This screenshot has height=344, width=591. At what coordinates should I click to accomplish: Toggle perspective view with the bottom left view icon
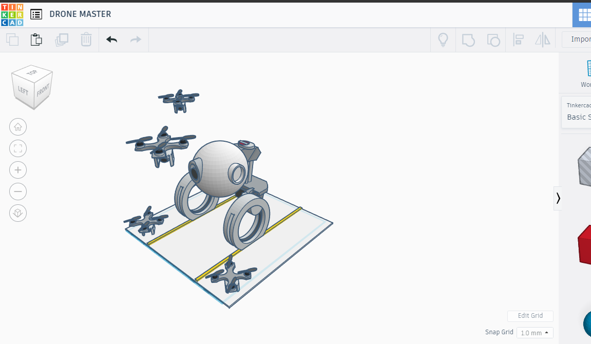pos(18,213)
